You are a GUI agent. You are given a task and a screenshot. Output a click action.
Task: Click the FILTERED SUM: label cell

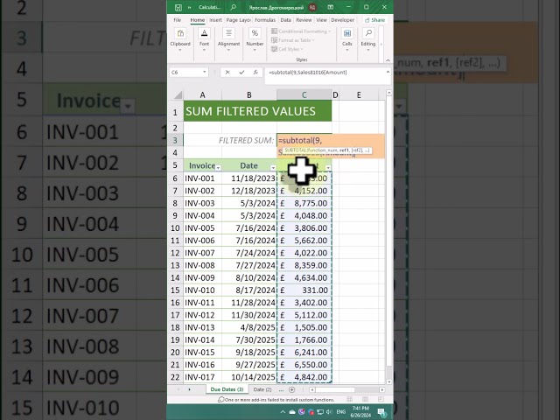click(246, 140)
